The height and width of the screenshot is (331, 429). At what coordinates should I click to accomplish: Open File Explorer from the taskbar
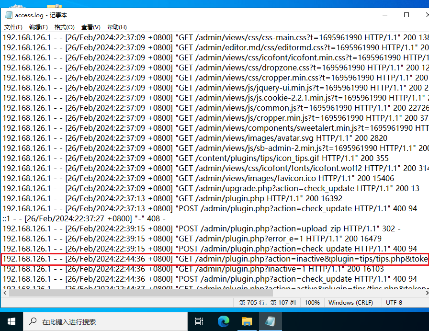pos(247,321)
